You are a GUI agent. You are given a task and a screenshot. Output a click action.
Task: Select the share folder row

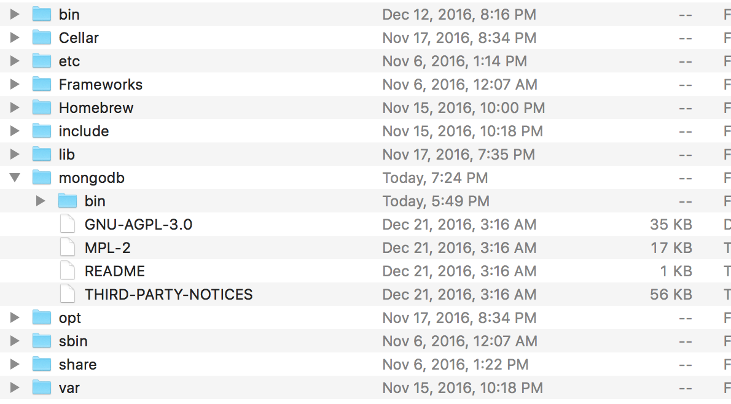[365, 364]
